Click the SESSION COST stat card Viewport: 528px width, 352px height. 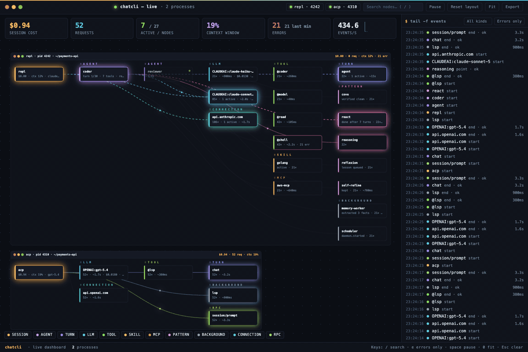click(37, 28)
